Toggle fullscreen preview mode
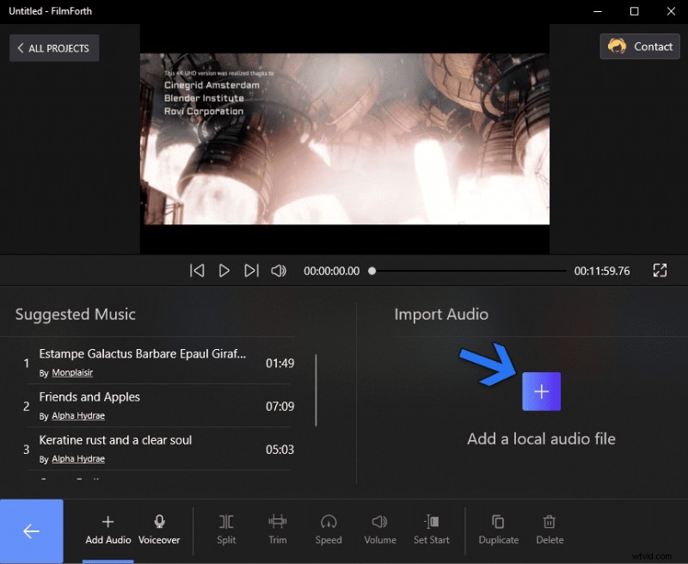This screenshot has height=564, width=688. (x=660, y=270)
